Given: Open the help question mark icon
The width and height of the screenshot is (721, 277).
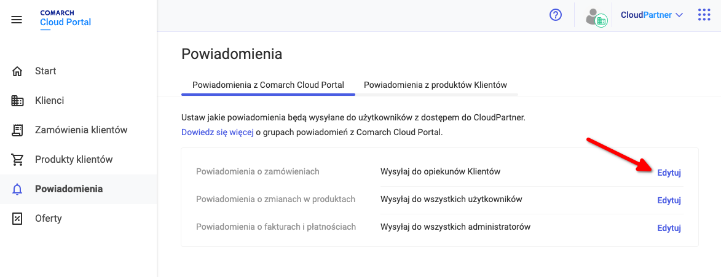Looking at the screenshot, I should pos(556,15).
